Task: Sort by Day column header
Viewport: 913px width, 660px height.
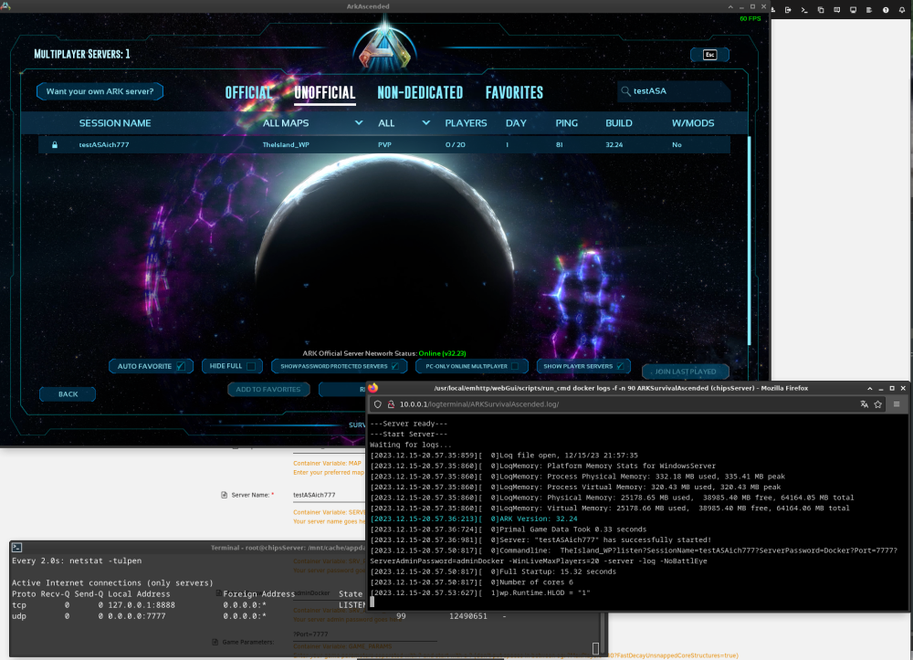Action: point(516,123)
